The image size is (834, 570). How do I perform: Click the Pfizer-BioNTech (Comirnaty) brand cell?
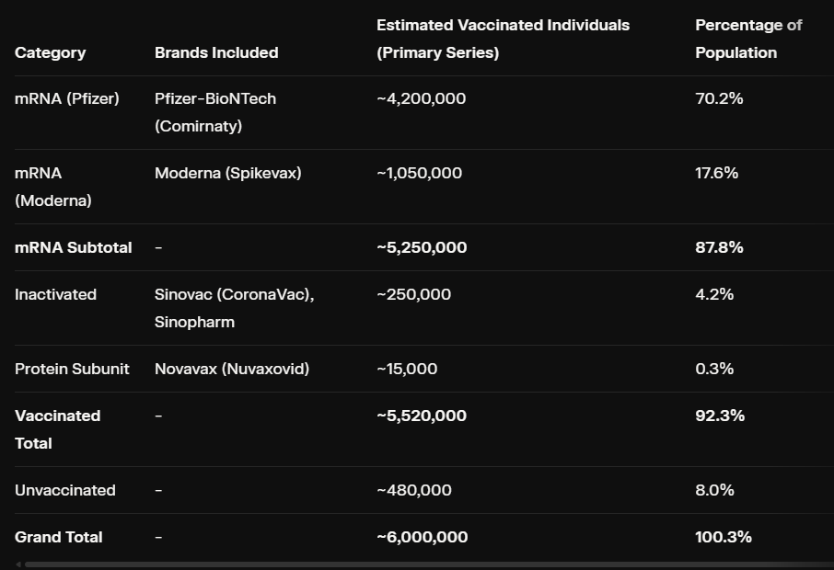[215, 112]
